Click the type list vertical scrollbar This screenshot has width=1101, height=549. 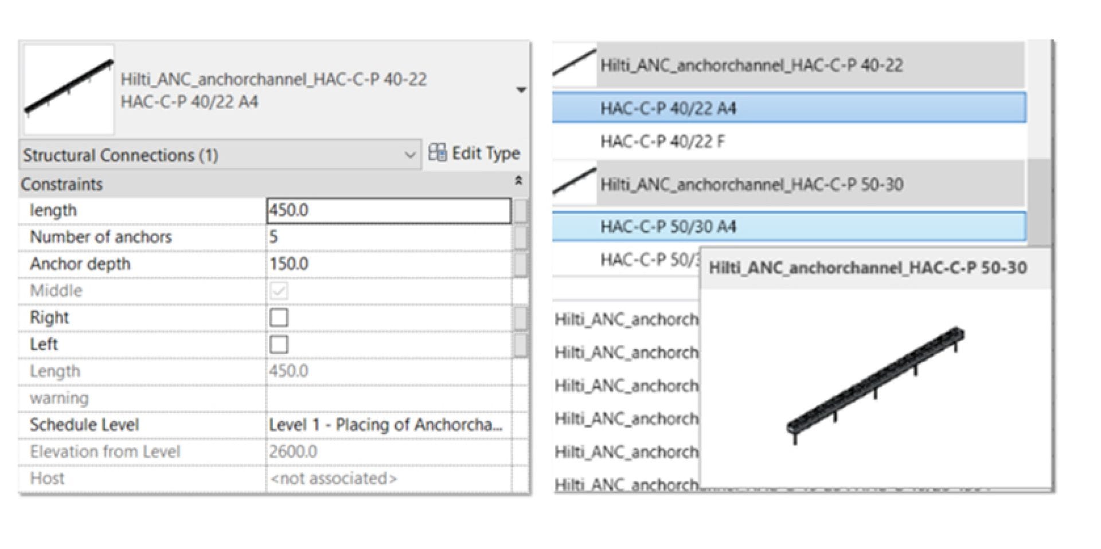click(1039, 201)
